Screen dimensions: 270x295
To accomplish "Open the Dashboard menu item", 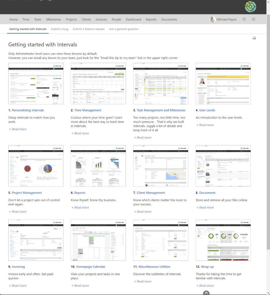I will (133, 20).
